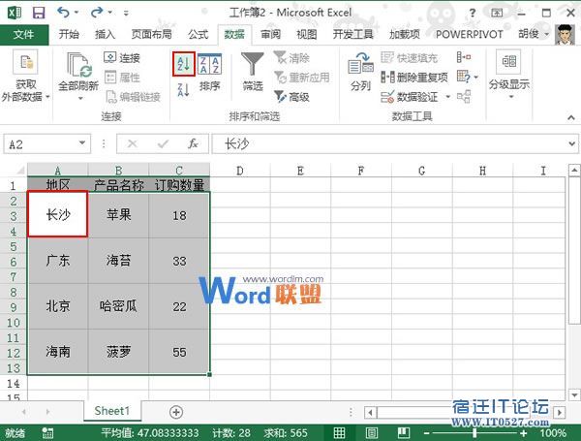Open the Ribbon Display Options button
The width and height of the screenshot is (581, 441).
coord(497,13)
